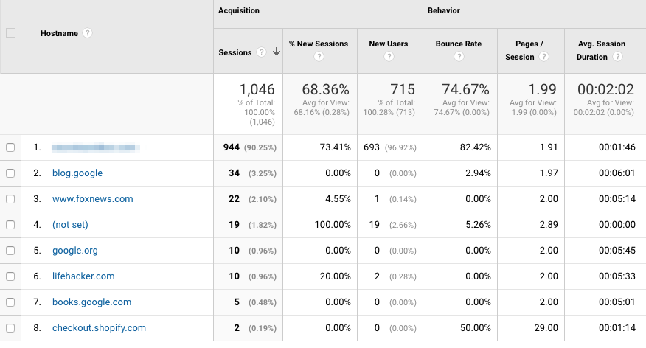Sort by the New Users column header
This screenshot has height=348, width=646.
(389, 43)
